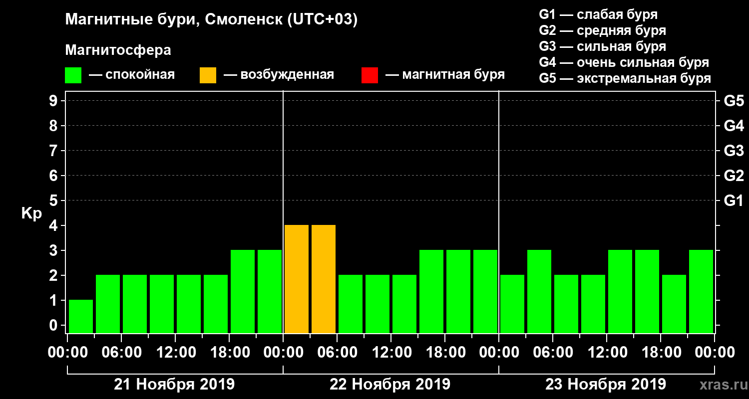This screenshot has height=399, width=749.
Task: Select the "22 Ноября 2019" date label
Action: (390, 385)
